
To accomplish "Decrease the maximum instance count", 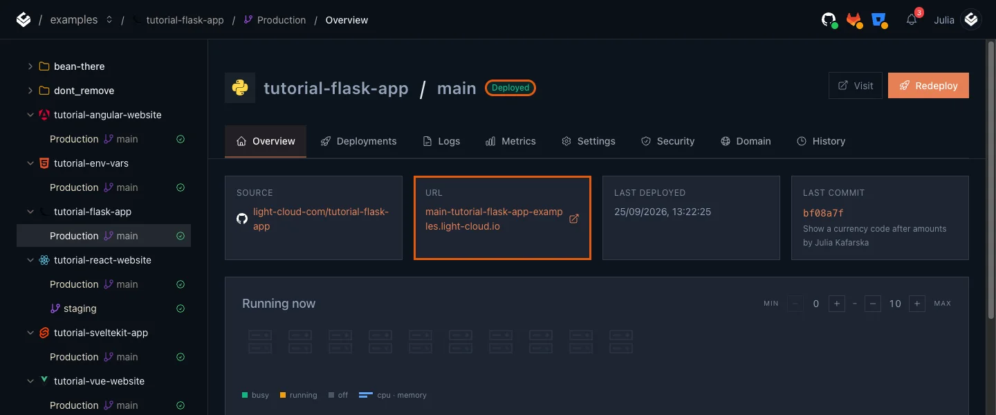I will (x=873, y=304).
